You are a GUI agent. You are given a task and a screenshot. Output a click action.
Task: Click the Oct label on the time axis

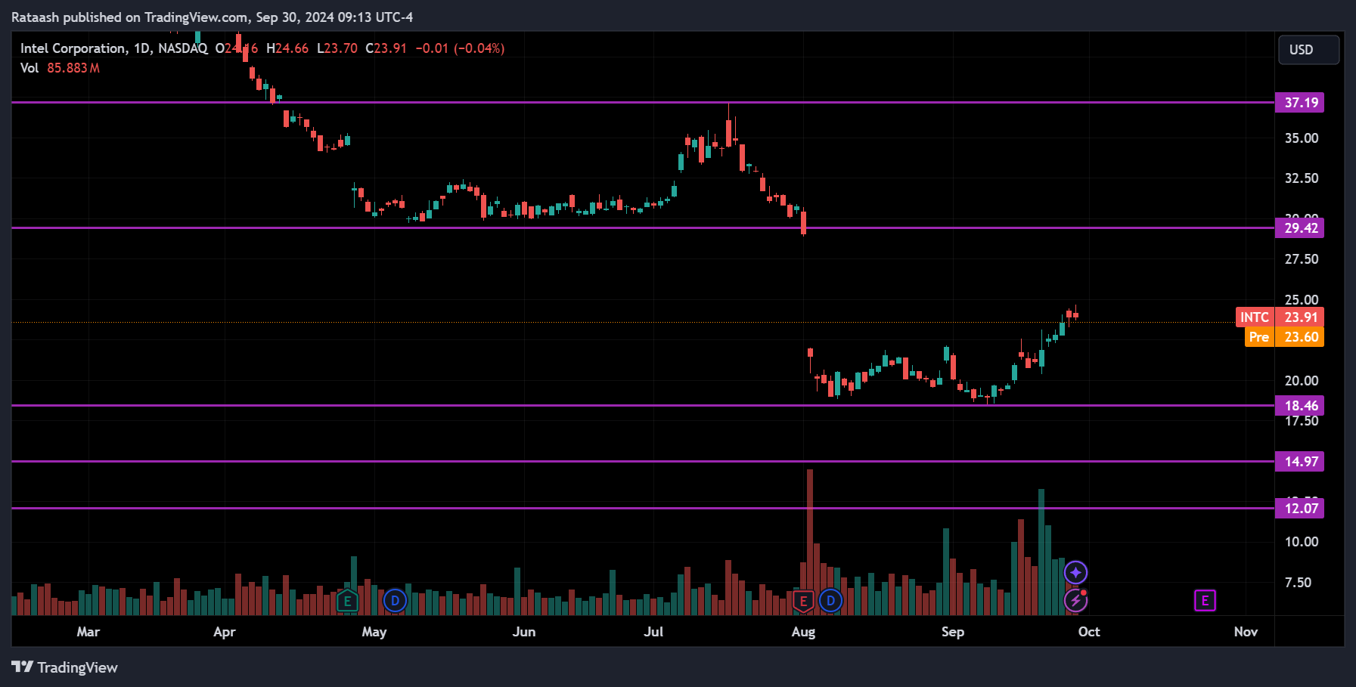click(1089, 632)
